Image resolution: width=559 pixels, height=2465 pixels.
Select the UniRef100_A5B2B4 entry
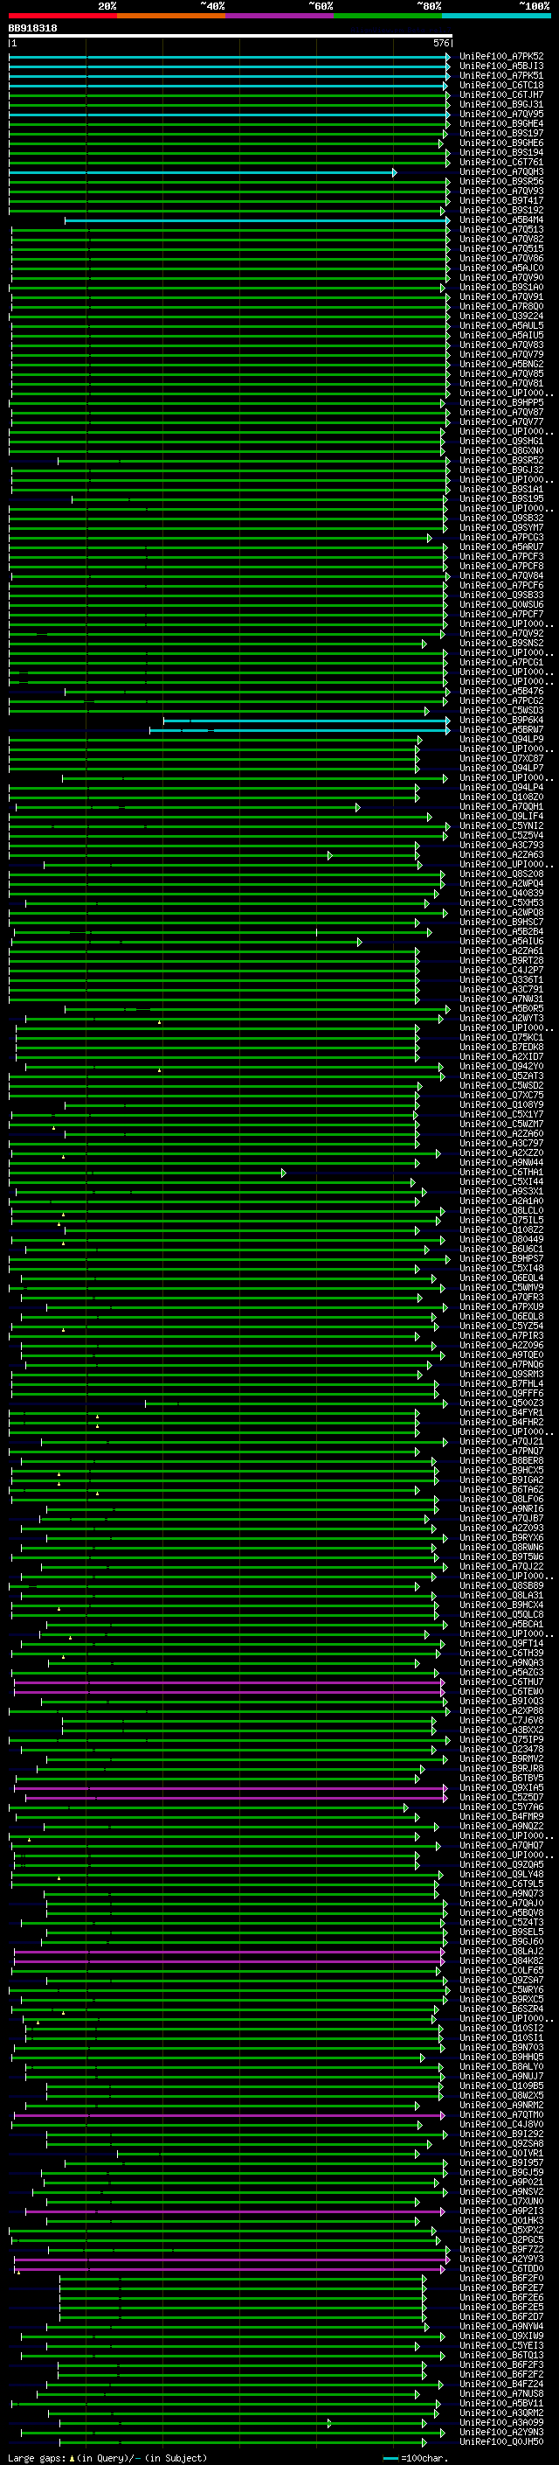coord(500,932)
